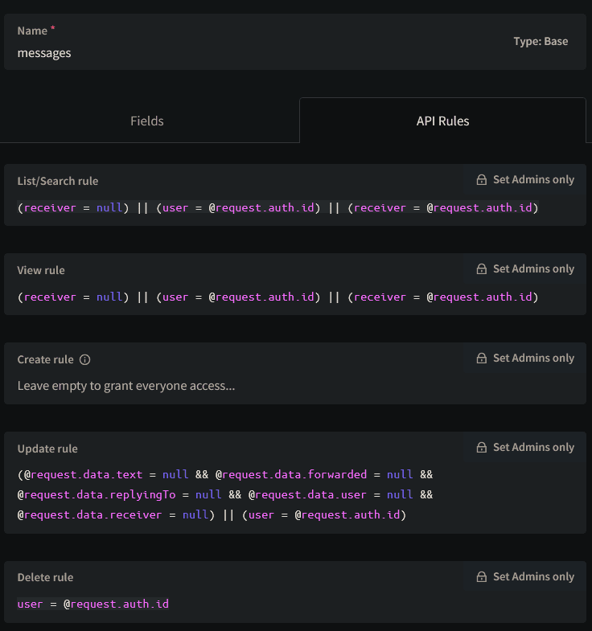Click the Delete rule label
Viewport: 592px width, 631px height.
45,577
